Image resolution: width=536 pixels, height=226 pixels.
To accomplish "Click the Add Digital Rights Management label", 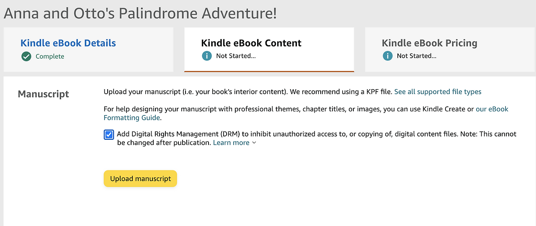I will point(293,134).
